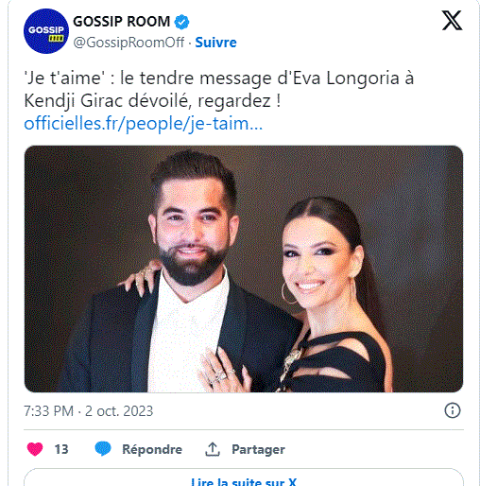Click the blue reply bubble icon
The width and height of the screenshot is (480, 486).
click(x=103, y=448)
